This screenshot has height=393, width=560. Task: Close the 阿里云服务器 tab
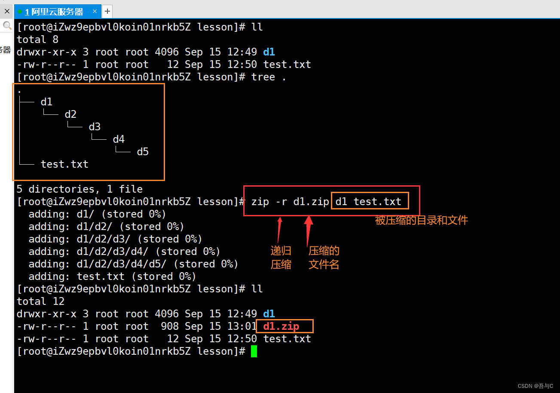pos(95,11)
